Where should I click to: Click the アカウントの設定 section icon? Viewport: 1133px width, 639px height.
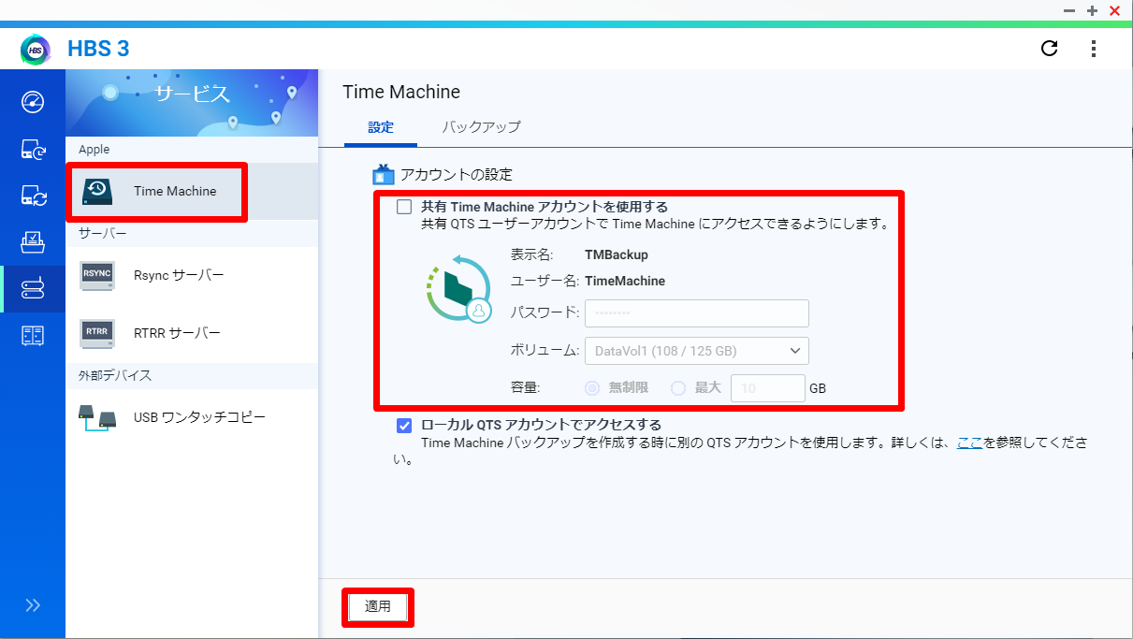(x=384, y=174)
